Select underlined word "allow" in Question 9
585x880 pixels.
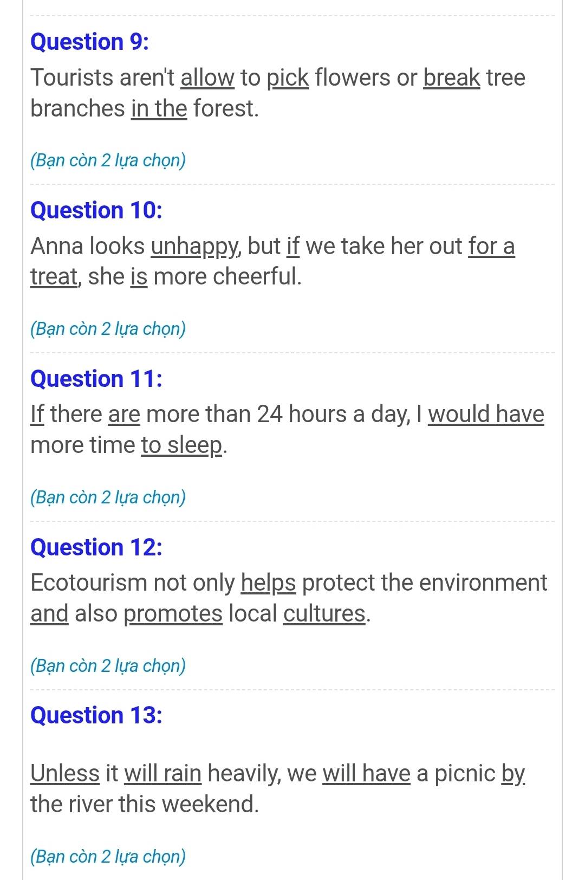tap(207, 77)
